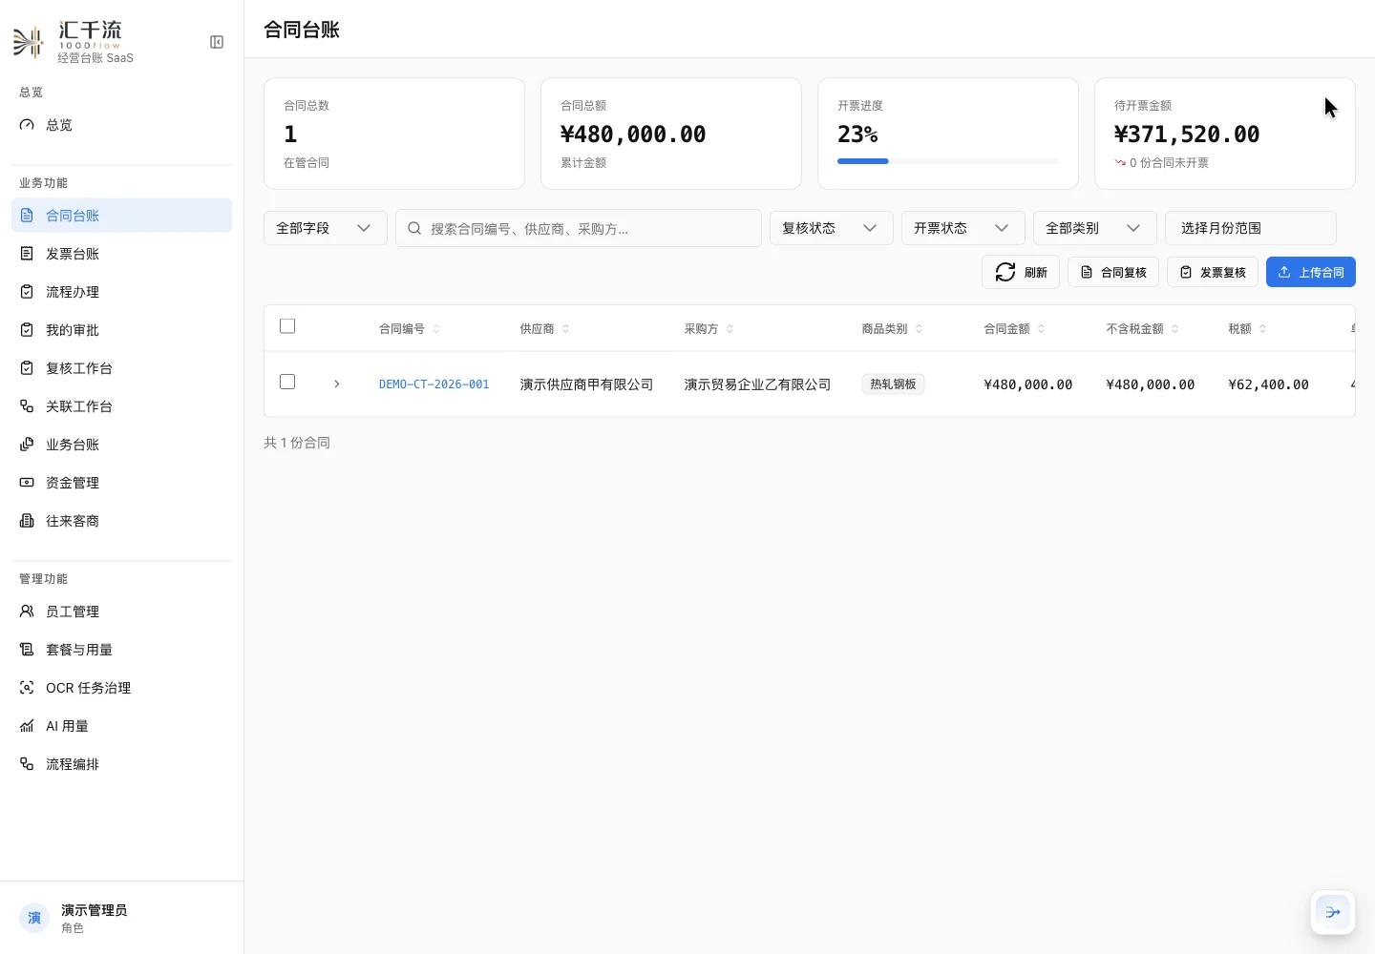Navigate to 流程办理

[121, 292]
